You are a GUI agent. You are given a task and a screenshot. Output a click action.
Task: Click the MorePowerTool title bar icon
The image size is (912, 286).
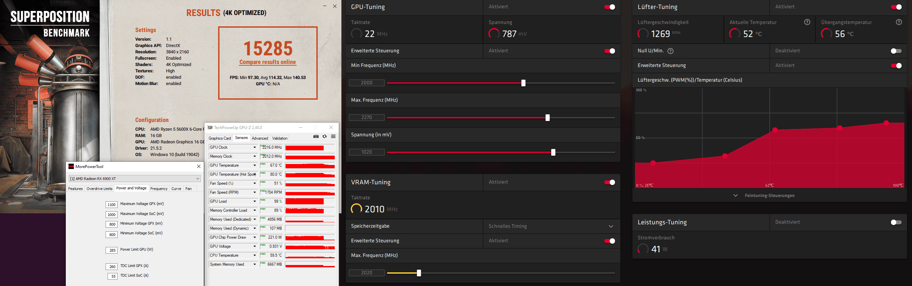tap(71, 166)
